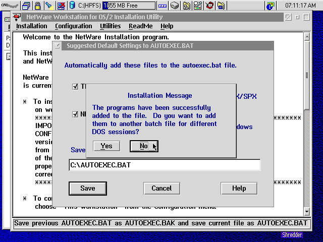Image resolution: width=323 pixels, height=242 pixels.
Task: Click the flashlight Find Objects icon
Action: click(49, 6)
